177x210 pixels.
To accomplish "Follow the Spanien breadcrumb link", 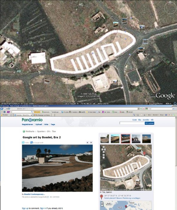I will coord(41,131).
